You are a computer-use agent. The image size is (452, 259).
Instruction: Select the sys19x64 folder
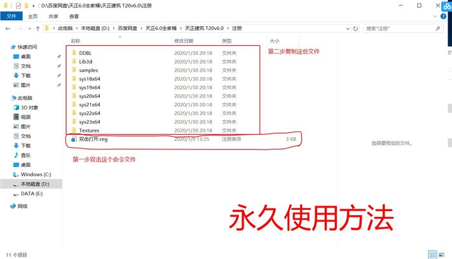click(90, 87)
